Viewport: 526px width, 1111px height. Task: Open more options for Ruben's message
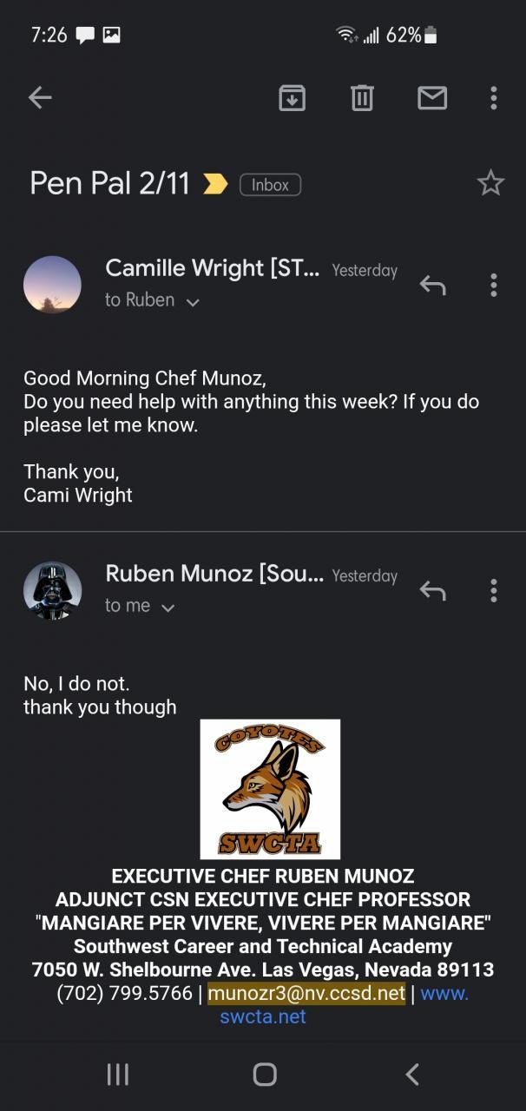click(493, 591)
